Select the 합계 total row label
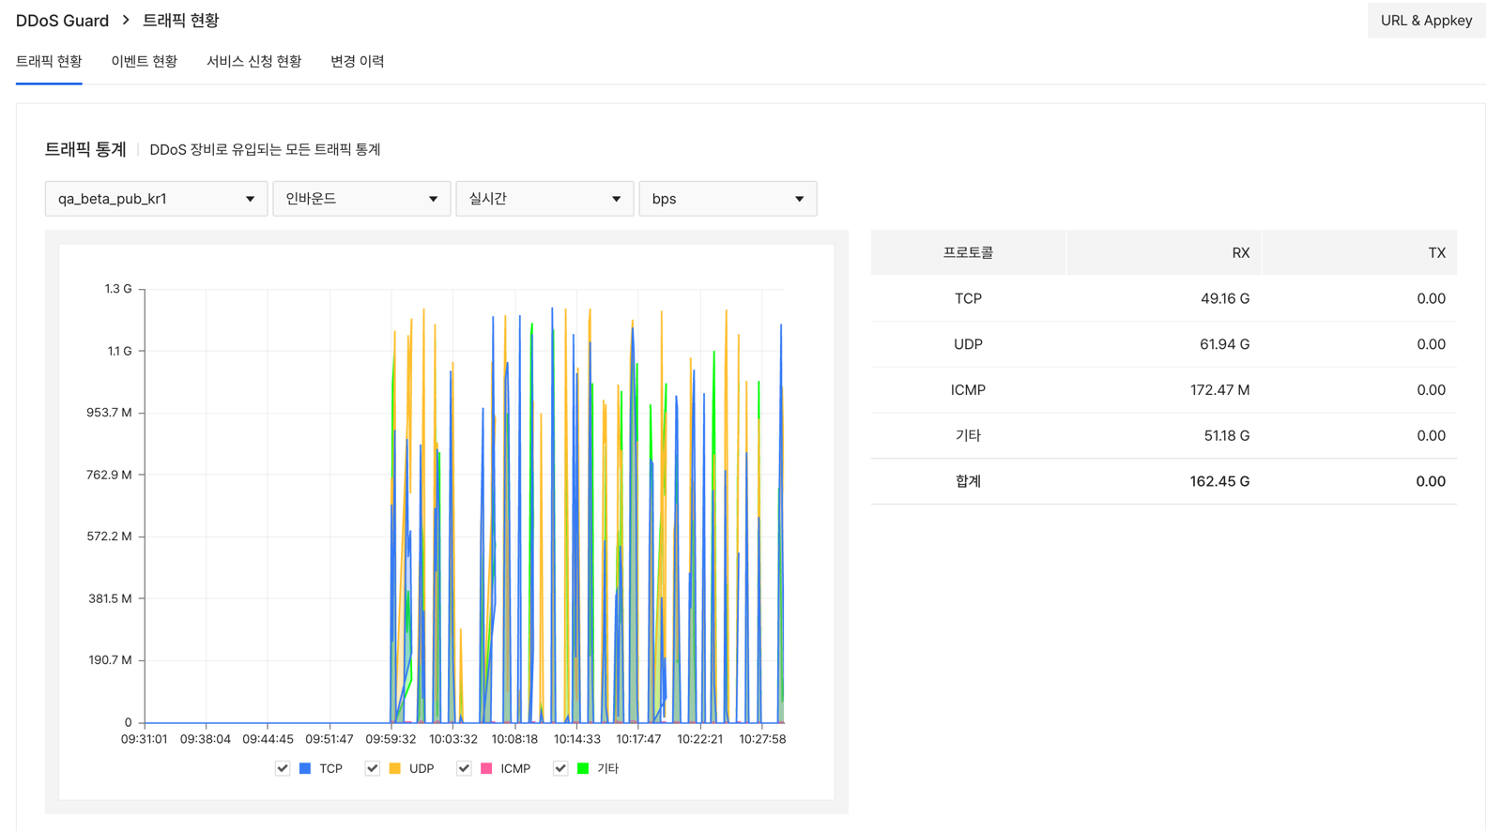The height and width of the screenshot is (831, 1502). tap(968, 481)
